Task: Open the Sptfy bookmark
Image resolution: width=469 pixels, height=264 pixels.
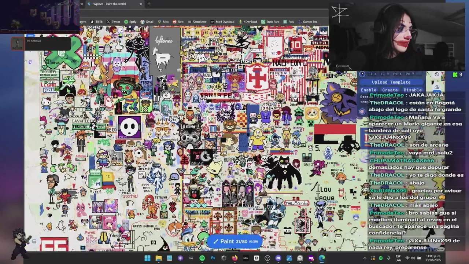Action: (130, 22)
